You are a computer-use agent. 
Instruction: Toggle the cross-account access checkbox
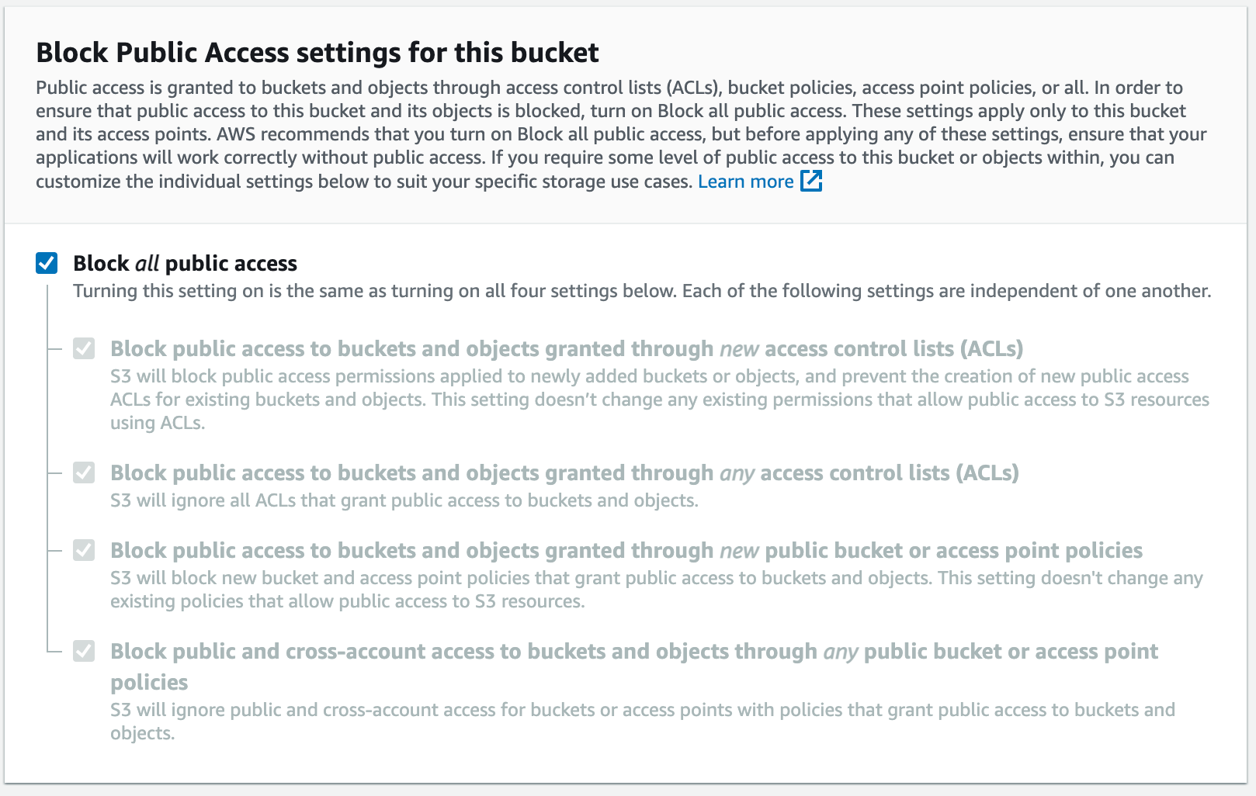[84, 651]
